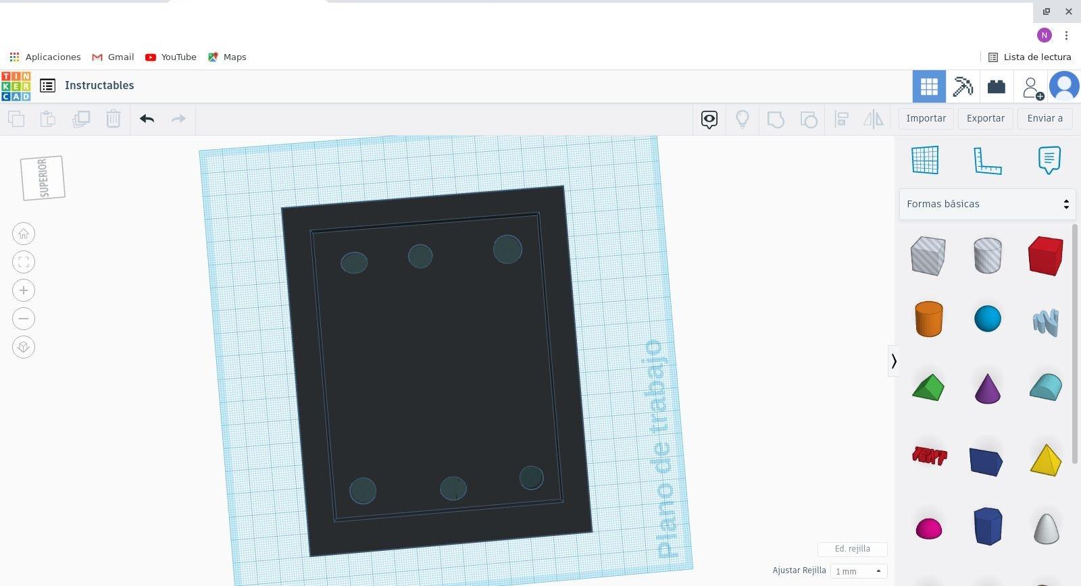Pick the teal Round Roof shape

coord(1046,387)
